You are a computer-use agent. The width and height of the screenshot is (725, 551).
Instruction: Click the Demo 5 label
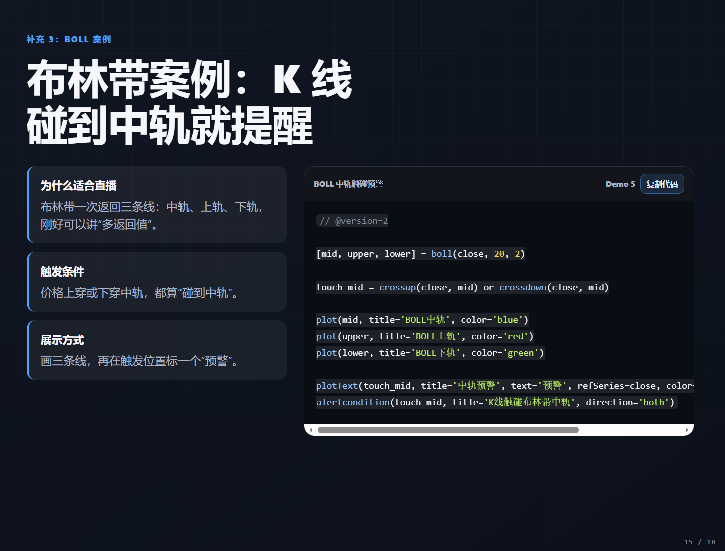pos(620,184)
